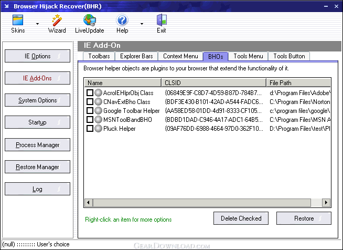Sort by the File Path column header
The width and height of the screenshot is (343, 250).
[x=298, y=83]
